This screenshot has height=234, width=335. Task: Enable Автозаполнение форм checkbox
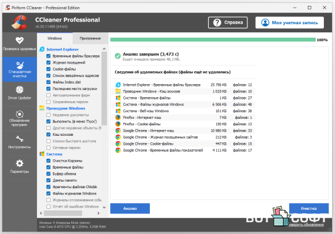click(x=49, y=95)
